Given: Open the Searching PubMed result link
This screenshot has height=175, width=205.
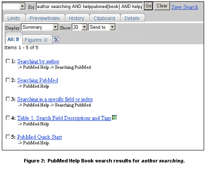Looking at the screenshot, I should 38,80.
